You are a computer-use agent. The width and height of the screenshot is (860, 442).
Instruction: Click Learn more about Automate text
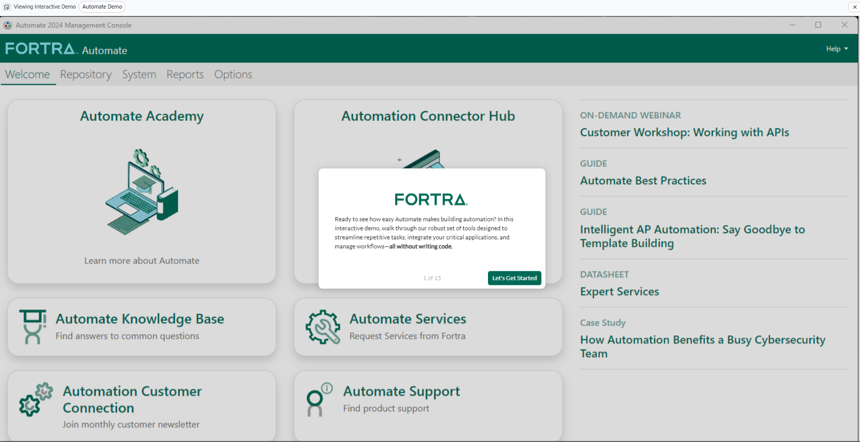pos(142,261)
